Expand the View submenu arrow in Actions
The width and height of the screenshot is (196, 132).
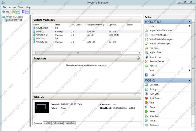[190, 70]
